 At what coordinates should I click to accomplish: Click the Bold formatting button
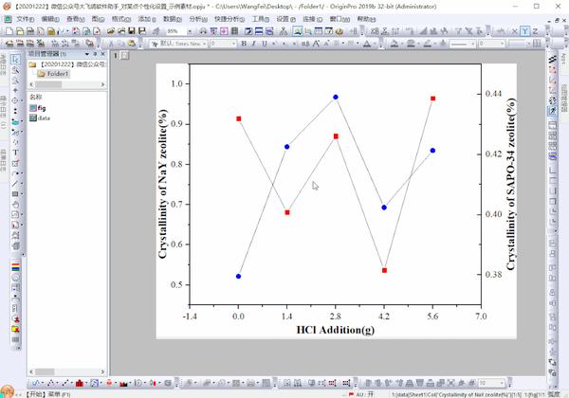click(x=244, y=44)
